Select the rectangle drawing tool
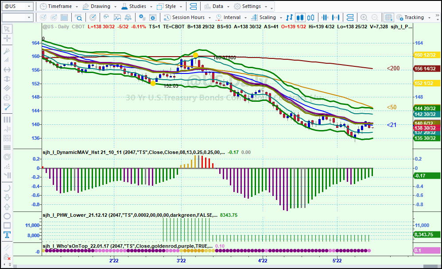The height and width of the screenshot is (269, 442). coord(7,225)
